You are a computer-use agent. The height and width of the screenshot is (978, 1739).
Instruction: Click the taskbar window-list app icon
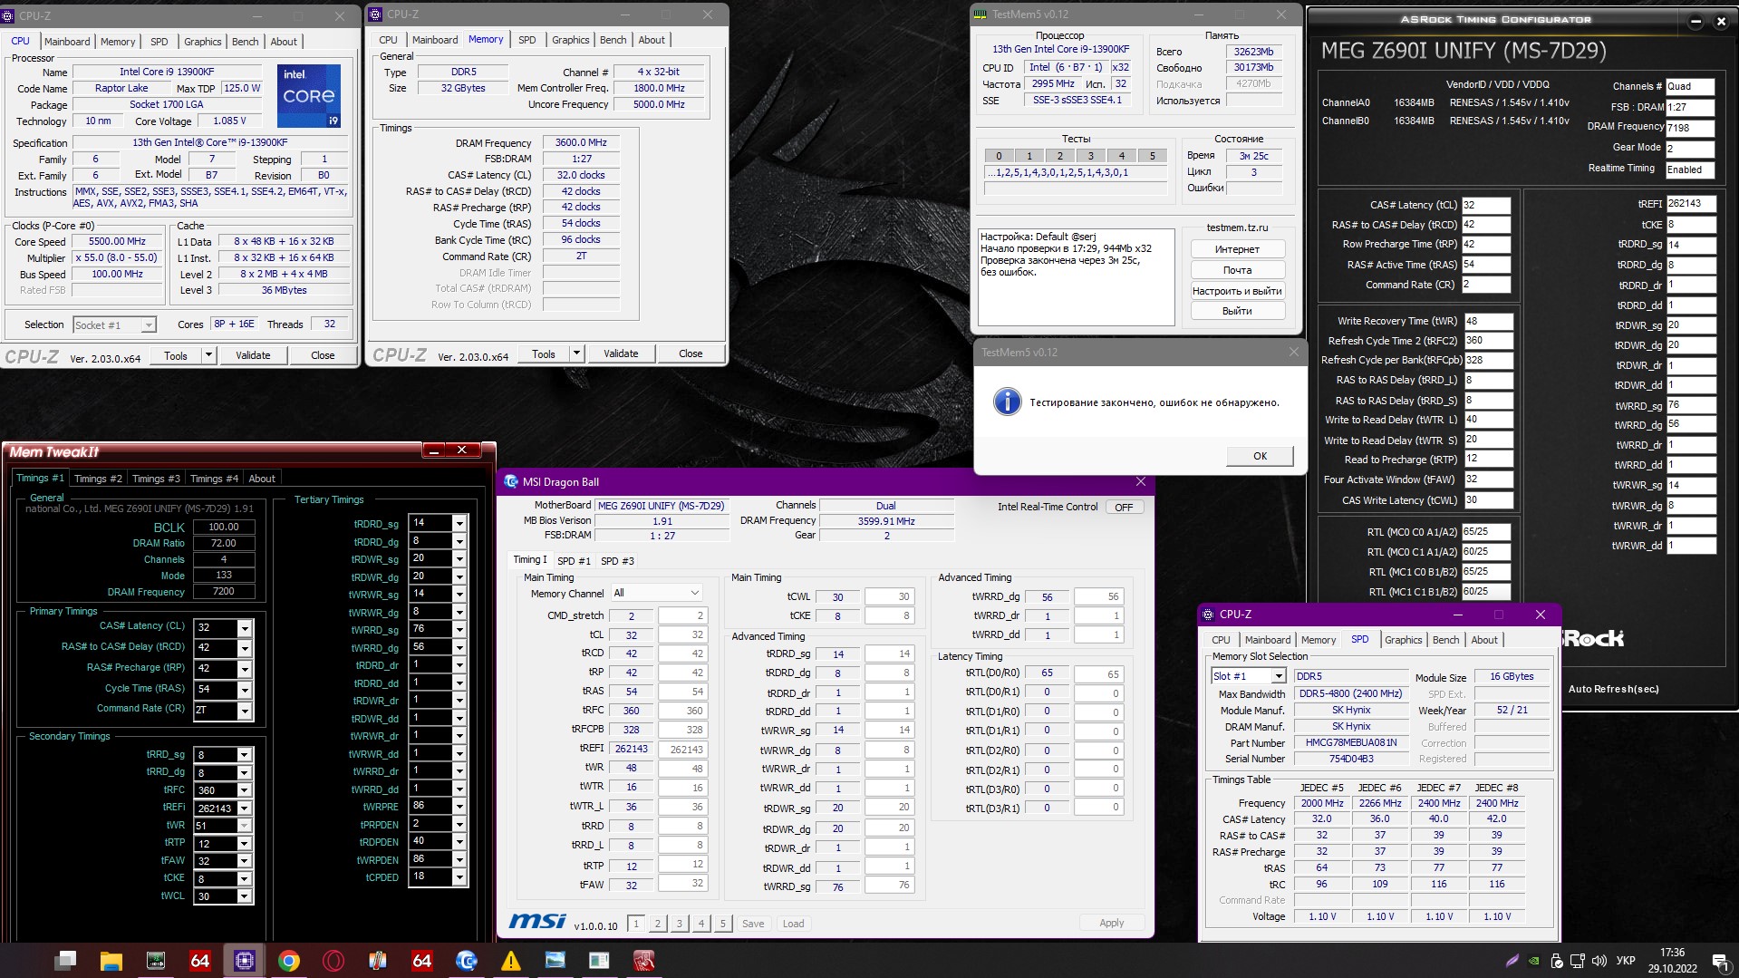click(599, 961)
